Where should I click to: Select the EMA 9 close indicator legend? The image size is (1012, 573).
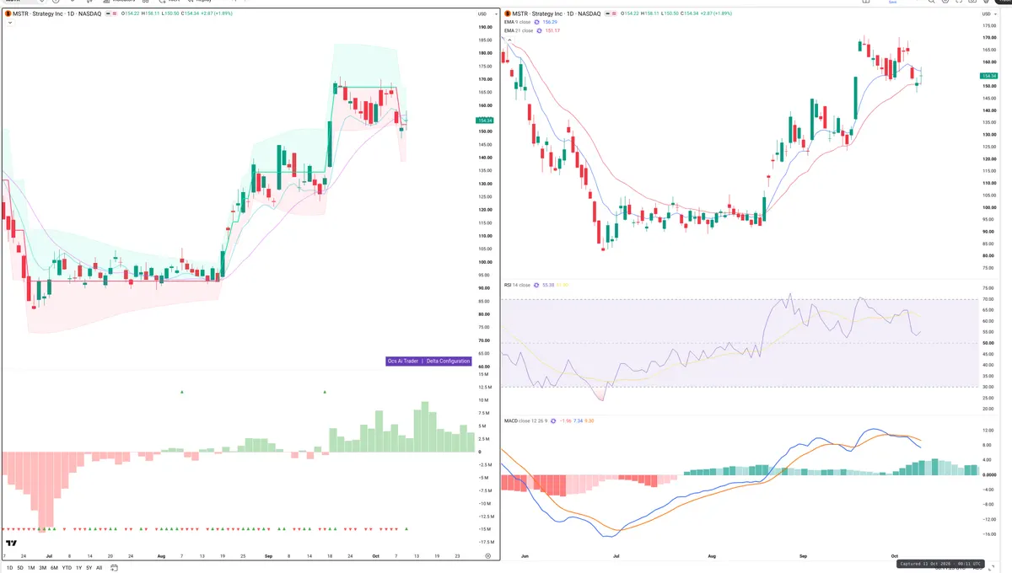pyautogui.click(x=519, y=23)
